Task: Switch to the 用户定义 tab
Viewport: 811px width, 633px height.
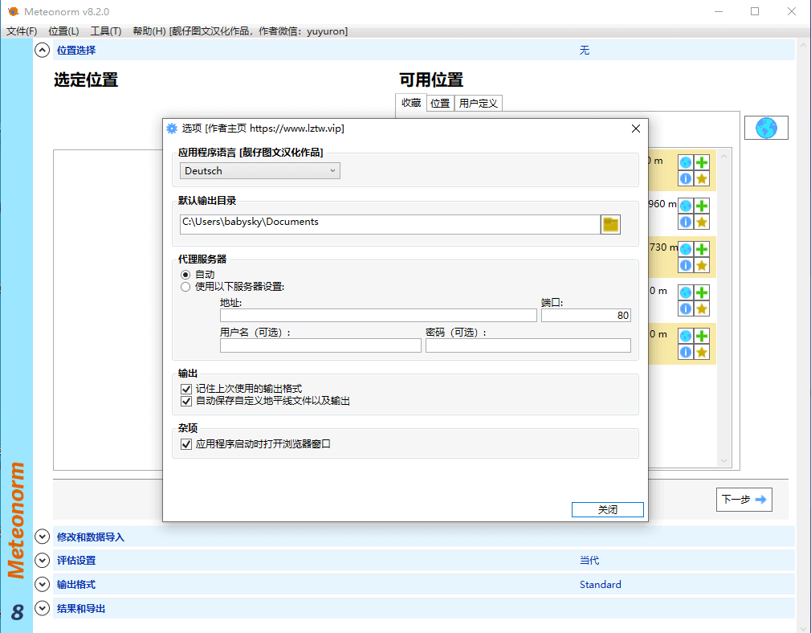Action: pyautogui.click(x=479, y=104)
